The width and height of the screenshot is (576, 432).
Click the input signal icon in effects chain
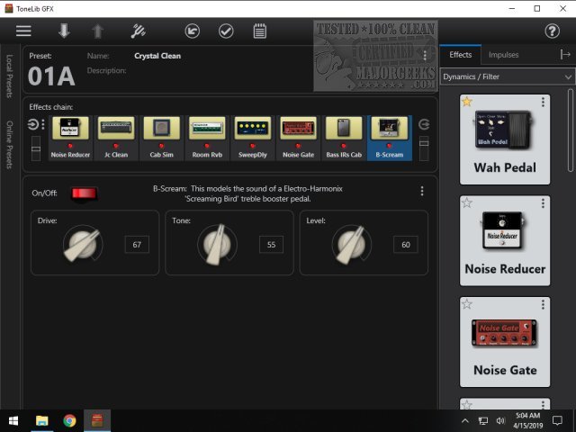click(x=32, y=124)
